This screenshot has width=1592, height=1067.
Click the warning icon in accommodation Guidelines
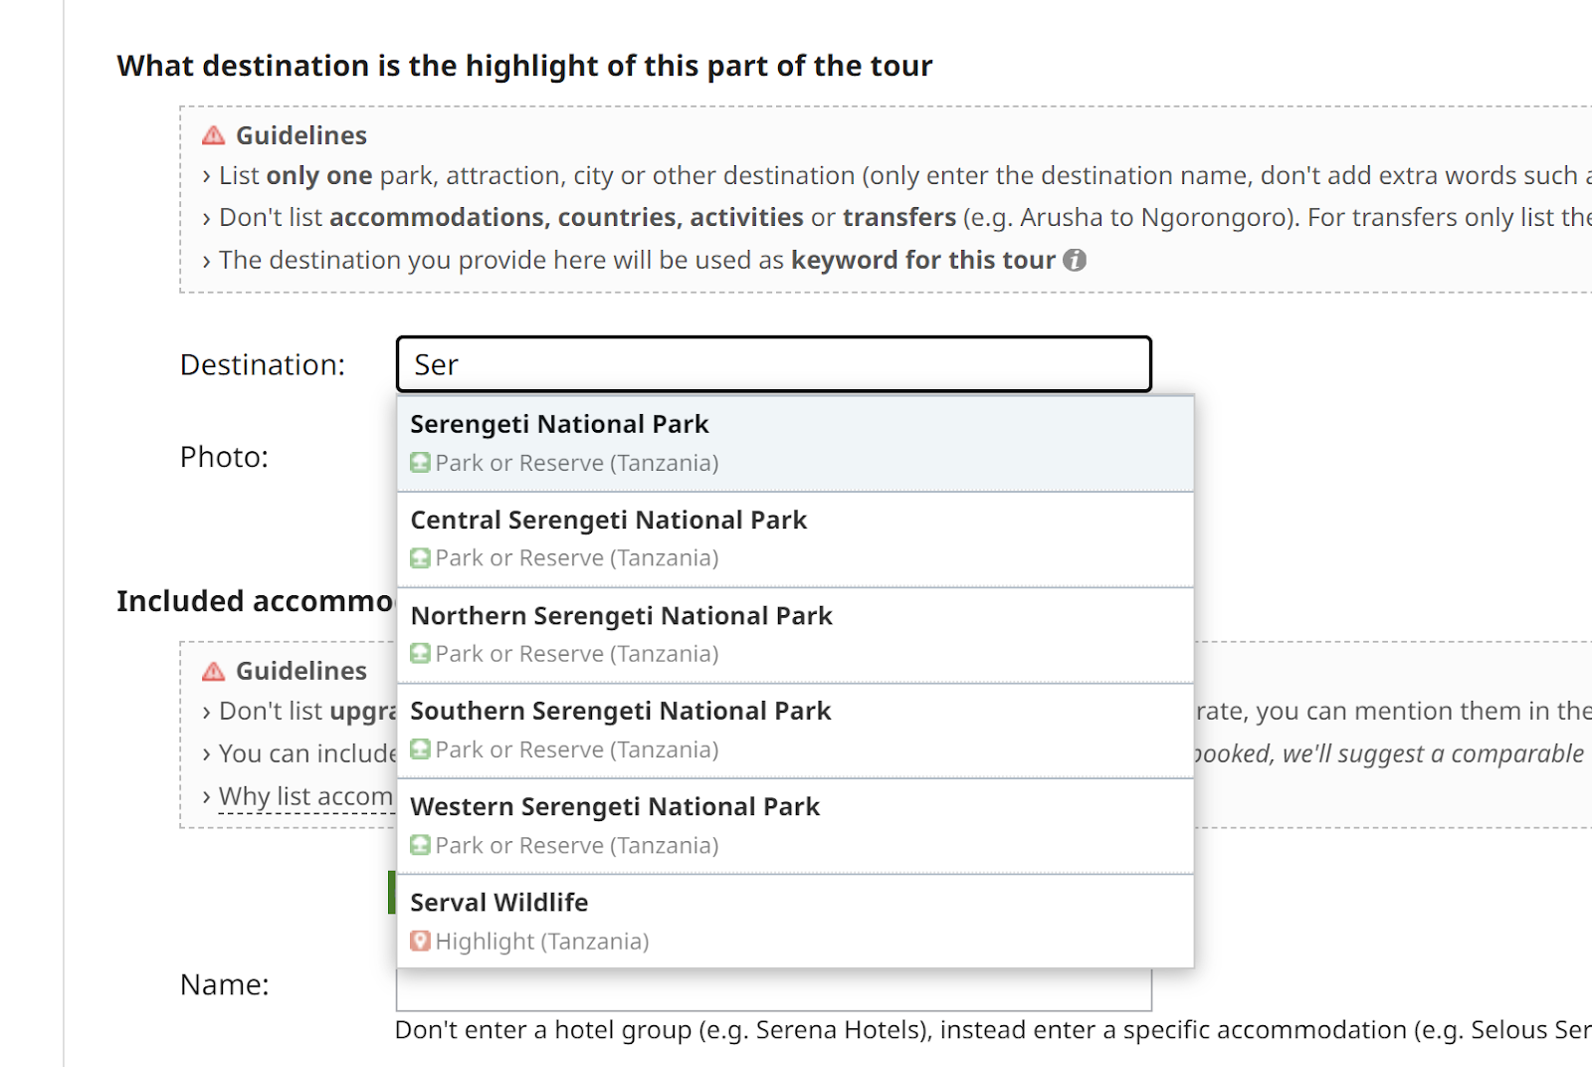213,671
